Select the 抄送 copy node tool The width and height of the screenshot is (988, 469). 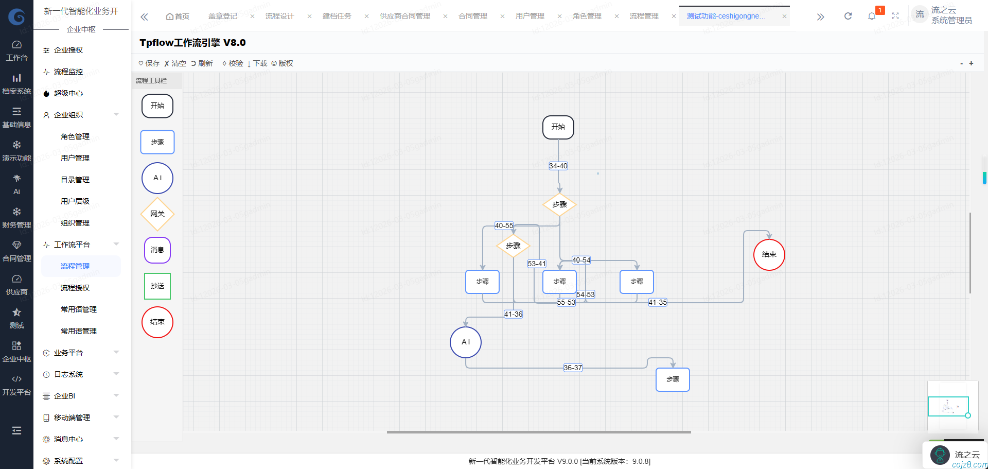pos(157,286)
